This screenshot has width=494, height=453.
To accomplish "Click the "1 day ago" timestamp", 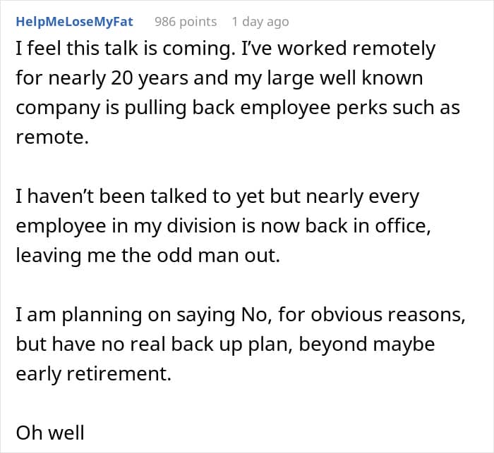I will point(260,21).
